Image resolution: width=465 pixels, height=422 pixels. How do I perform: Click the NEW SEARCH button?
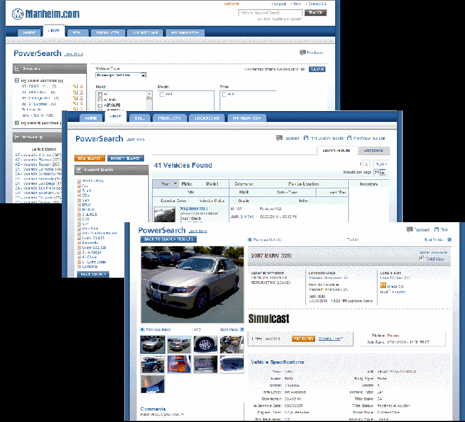coord(90,158)
